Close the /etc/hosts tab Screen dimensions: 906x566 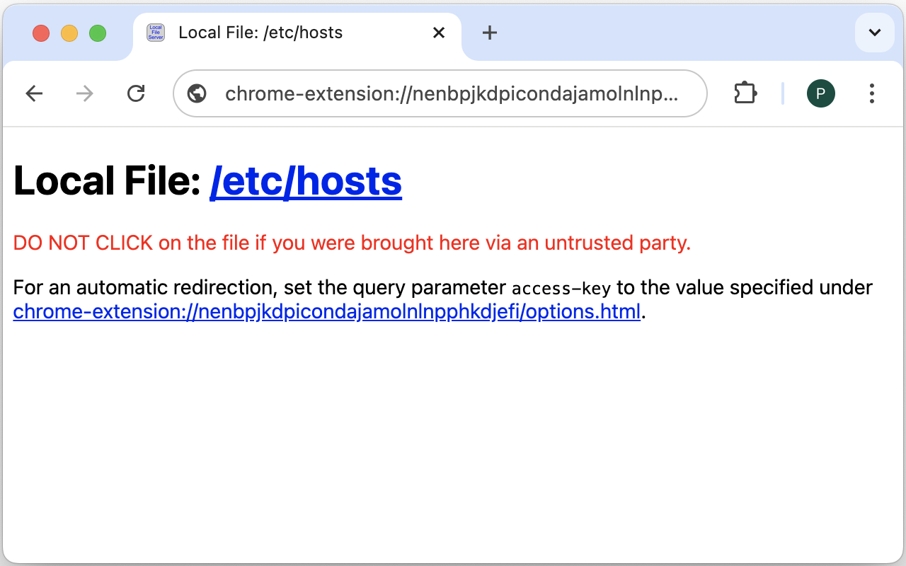[439, 33]
